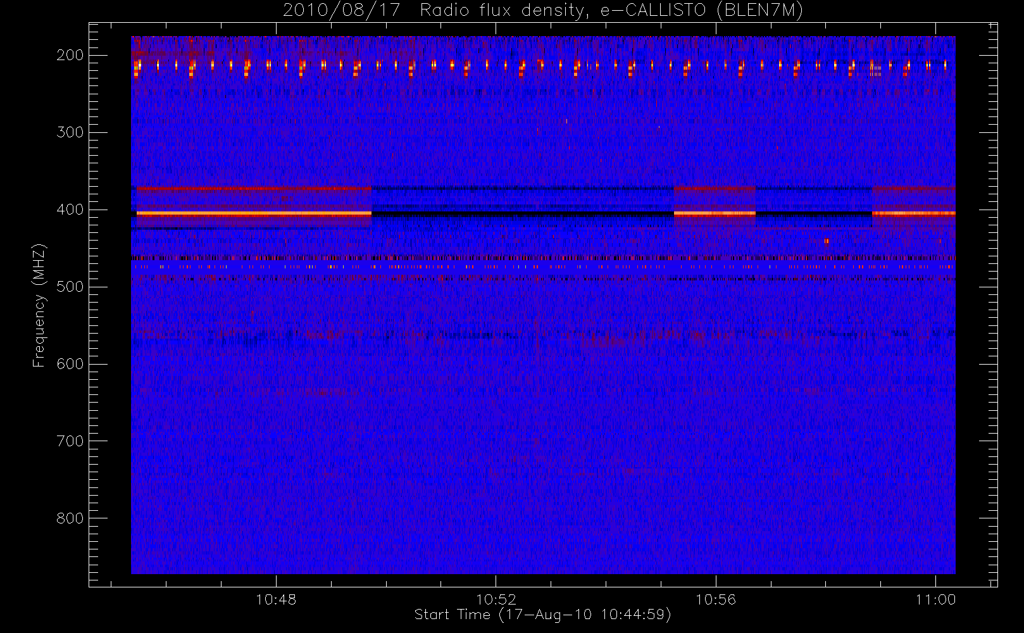Viewport: 1024px width, 633px height.
Task: Click the 700 frequency tick label
Action: click(70, 441)
